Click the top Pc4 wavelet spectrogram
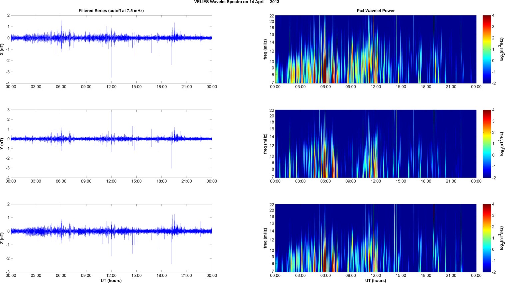The width and height of the screenshot is (505, 283). coord(376,49)
